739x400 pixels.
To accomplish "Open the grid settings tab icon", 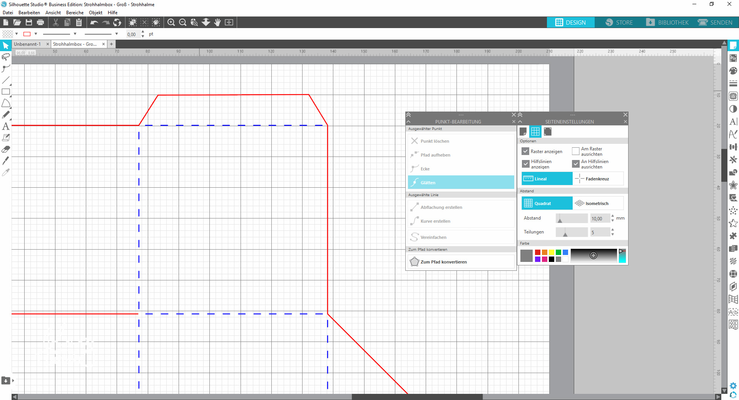I will coord(535,132).
